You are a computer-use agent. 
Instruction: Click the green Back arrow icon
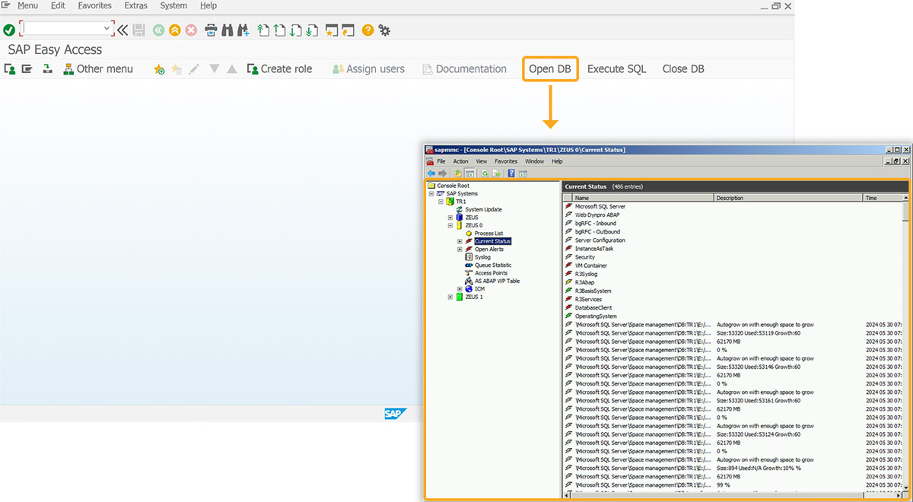[x=158, y=30]
